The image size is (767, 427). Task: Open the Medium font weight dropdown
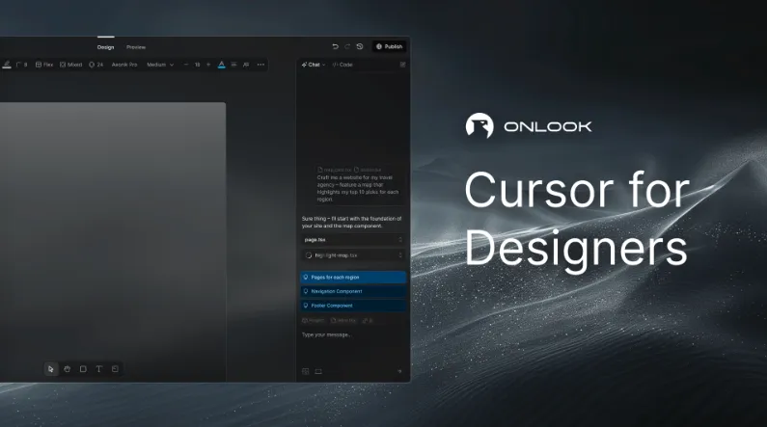(x=160, y=65)
